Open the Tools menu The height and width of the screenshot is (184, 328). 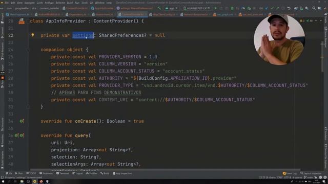[x=85, y=3]
